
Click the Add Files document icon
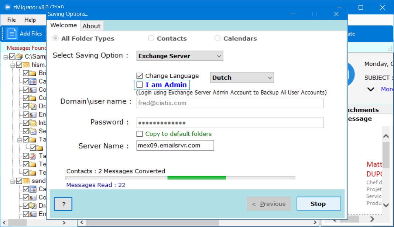pyautogui.click(x=12, y=34)
